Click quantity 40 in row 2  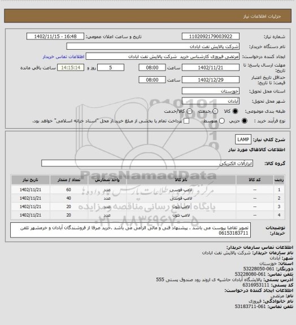(x=69, y=198)
